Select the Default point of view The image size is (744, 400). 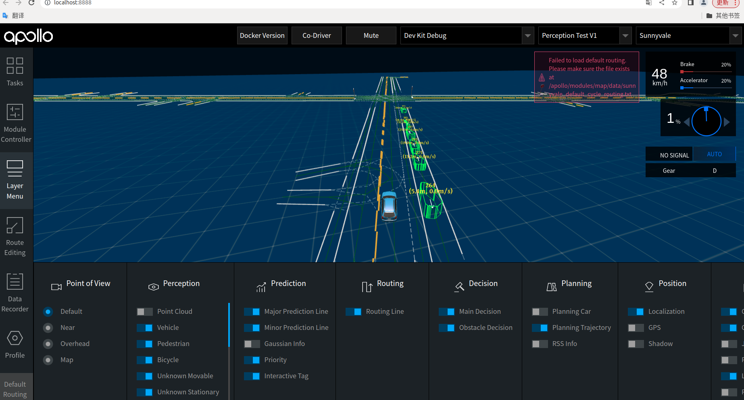(48, 312)
